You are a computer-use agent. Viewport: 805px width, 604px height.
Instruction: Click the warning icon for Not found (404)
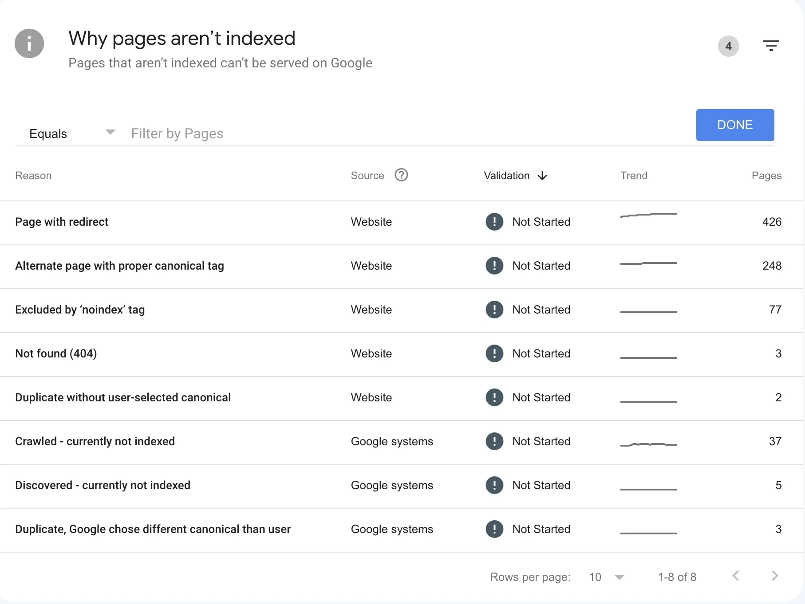(x=494, y=353)
